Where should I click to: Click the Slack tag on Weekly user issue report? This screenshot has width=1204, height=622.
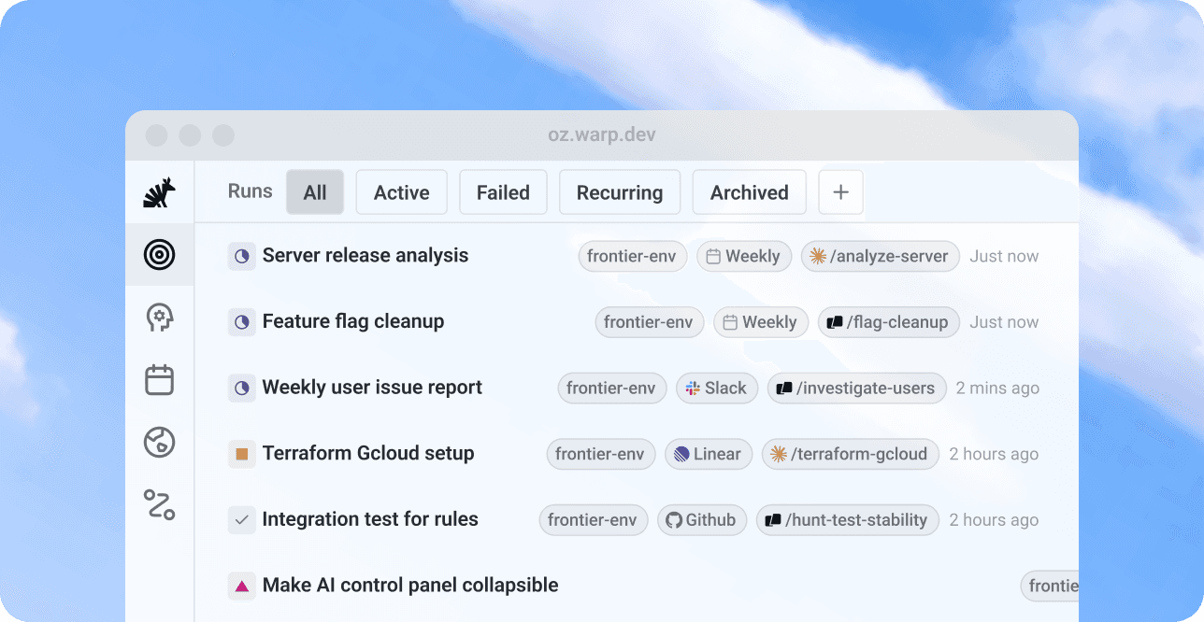coord(716,389)
